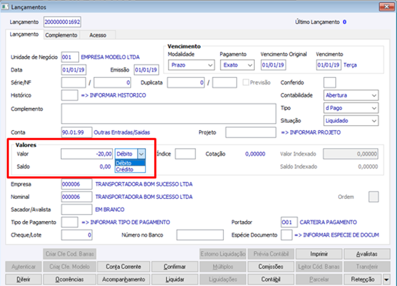Viewport: 397px width, 286px height.
Task: Expand the Contabilidade Abertura dropdown
Action: point(351,95)
